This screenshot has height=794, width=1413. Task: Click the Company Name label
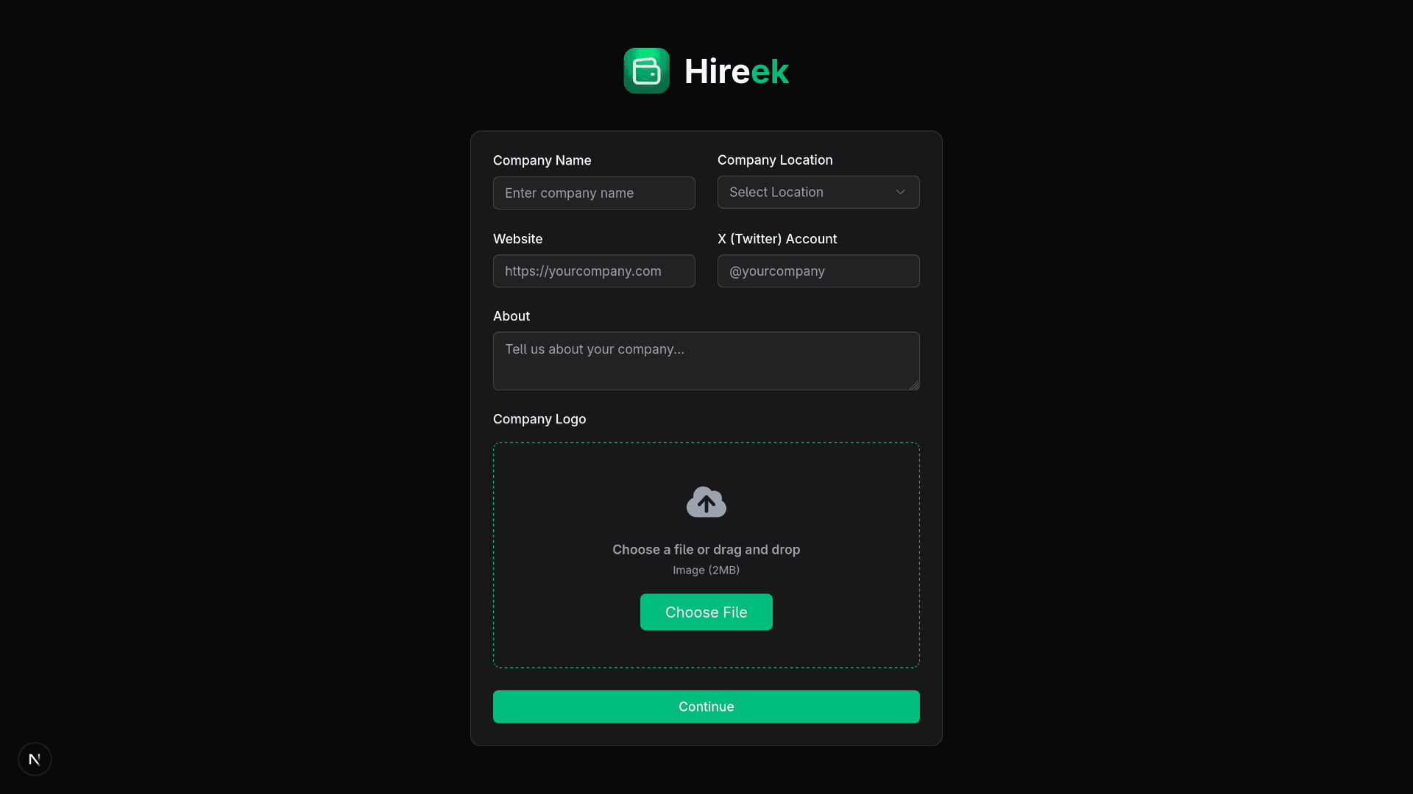click(x=542, y=160)
